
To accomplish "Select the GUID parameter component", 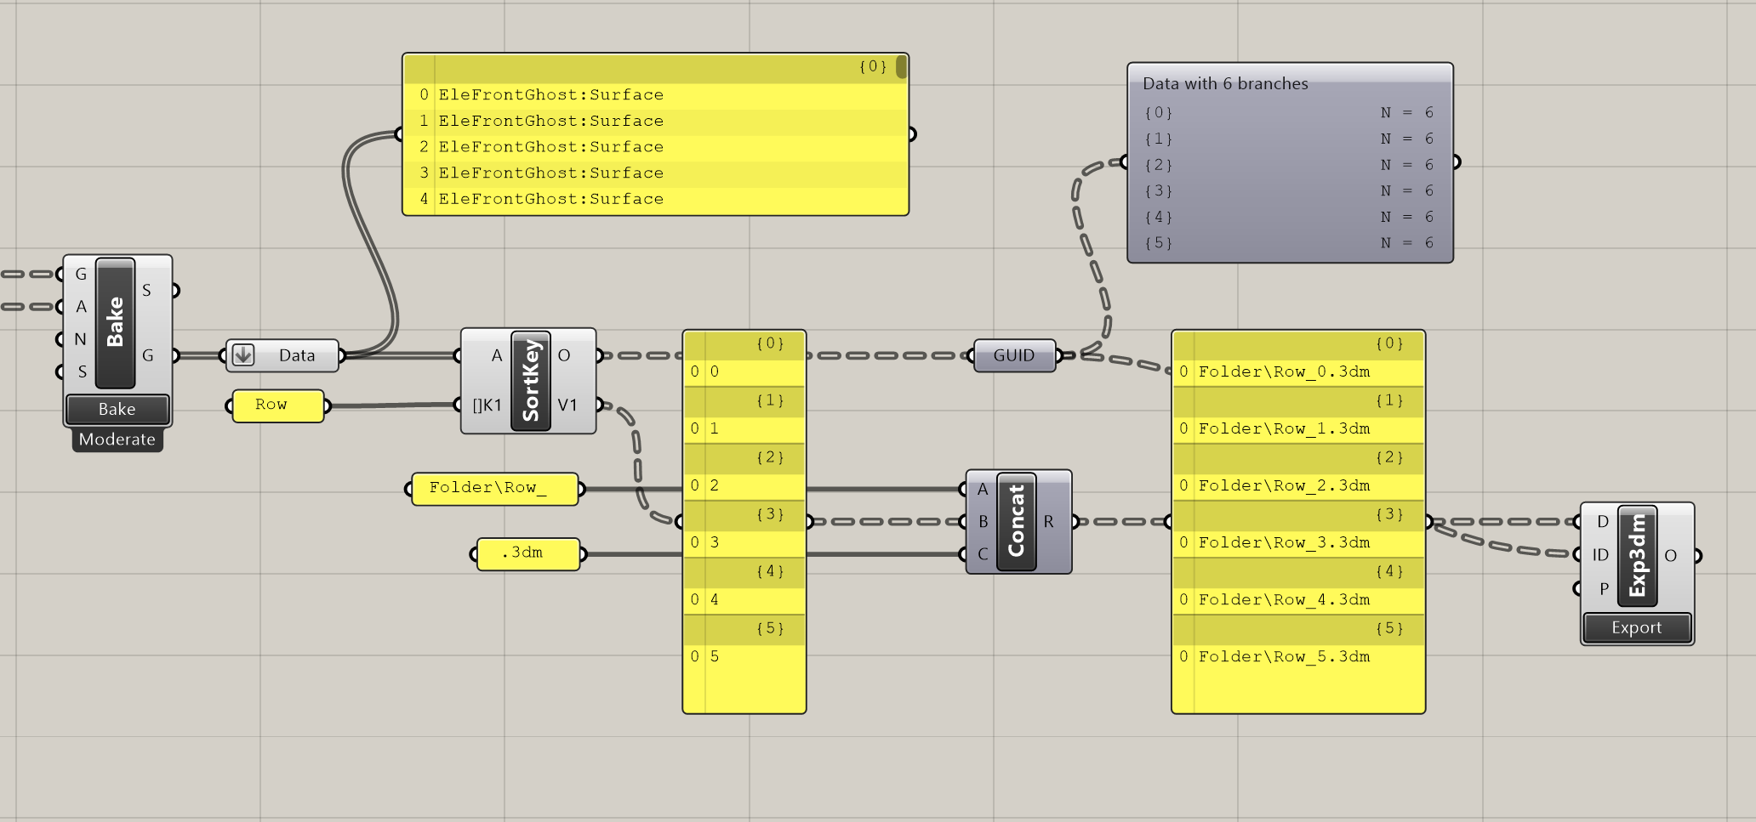I will click(1014, 354).
